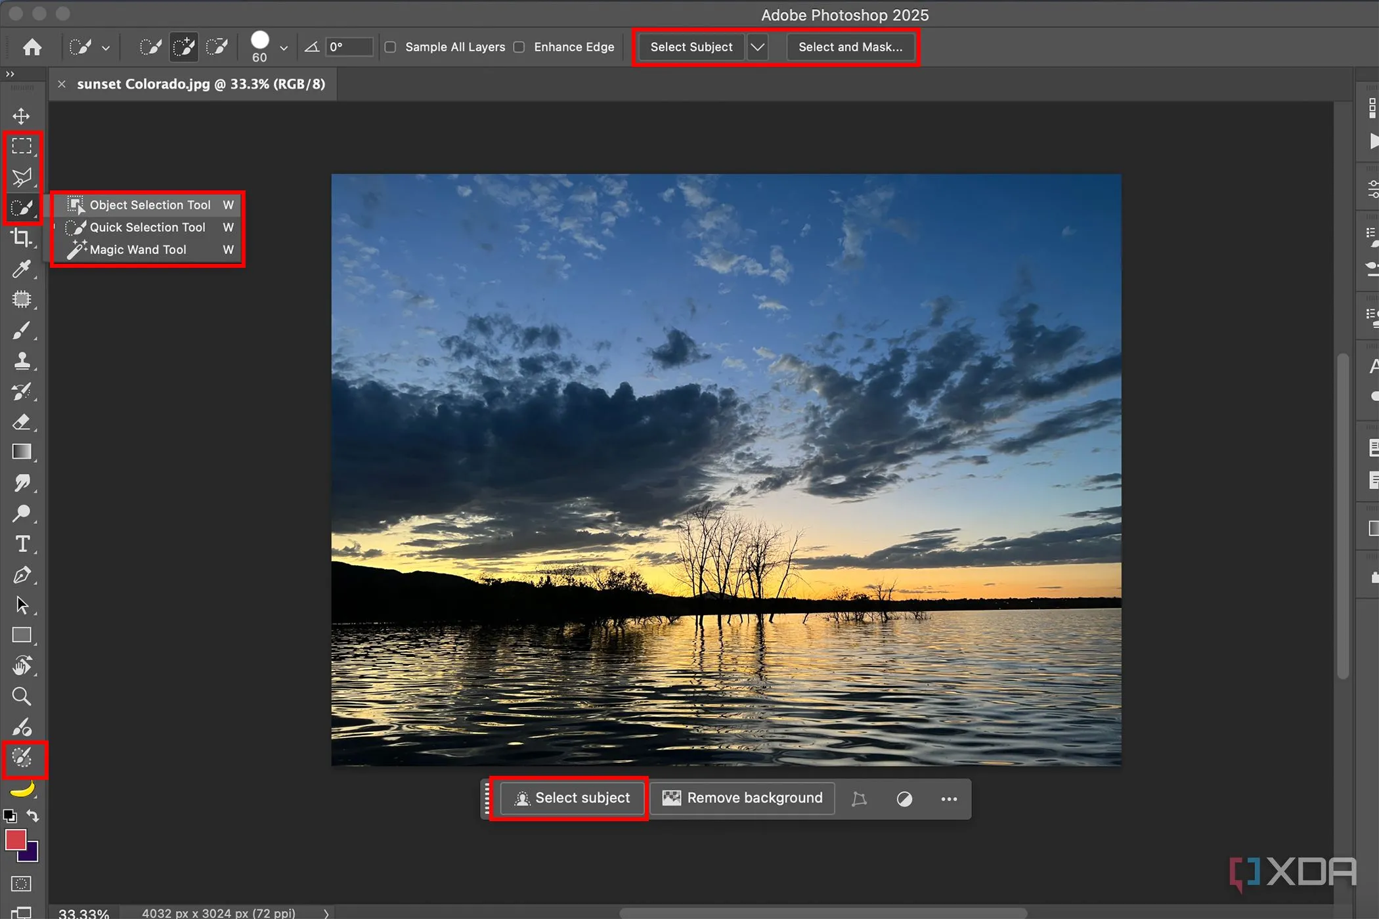Select the Pen tool
The image size is (1379, 919).
pos(22,574)
